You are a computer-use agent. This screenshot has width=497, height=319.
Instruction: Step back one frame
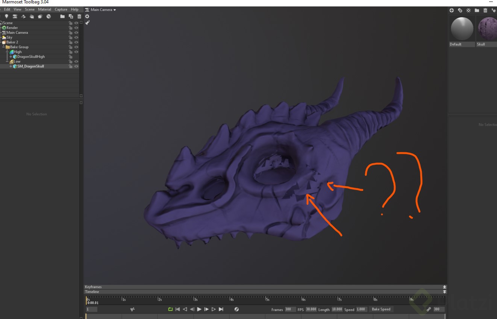click(192, 309)
